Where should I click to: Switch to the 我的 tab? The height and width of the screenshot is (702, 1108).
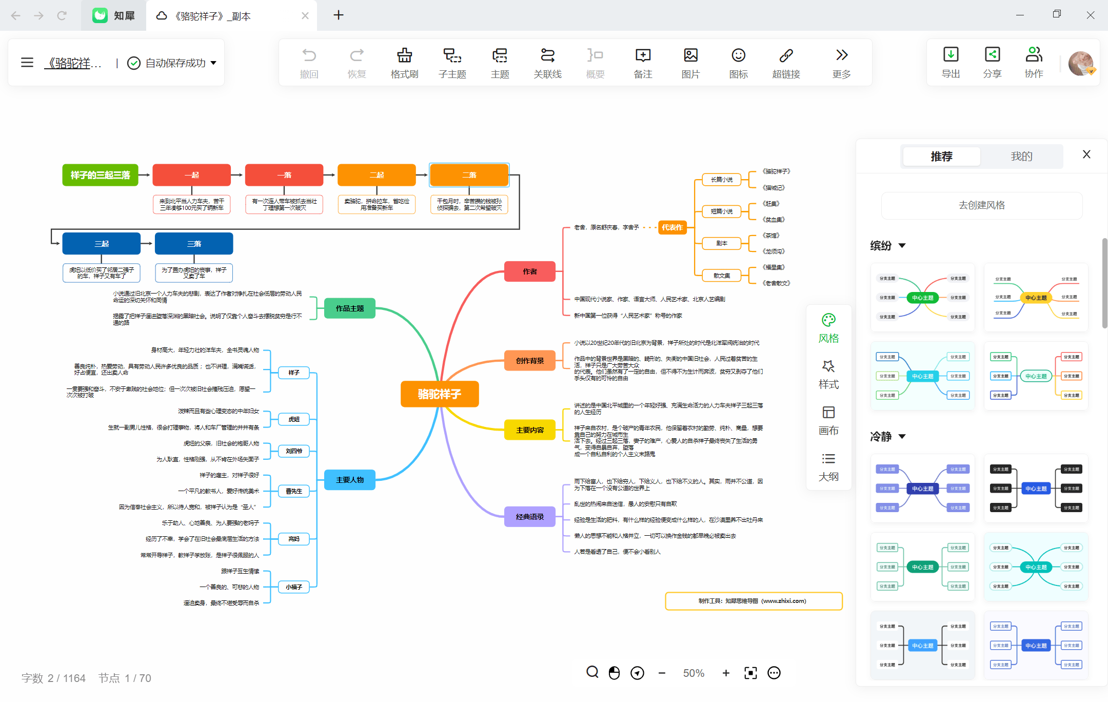[x=1021, y=156]
